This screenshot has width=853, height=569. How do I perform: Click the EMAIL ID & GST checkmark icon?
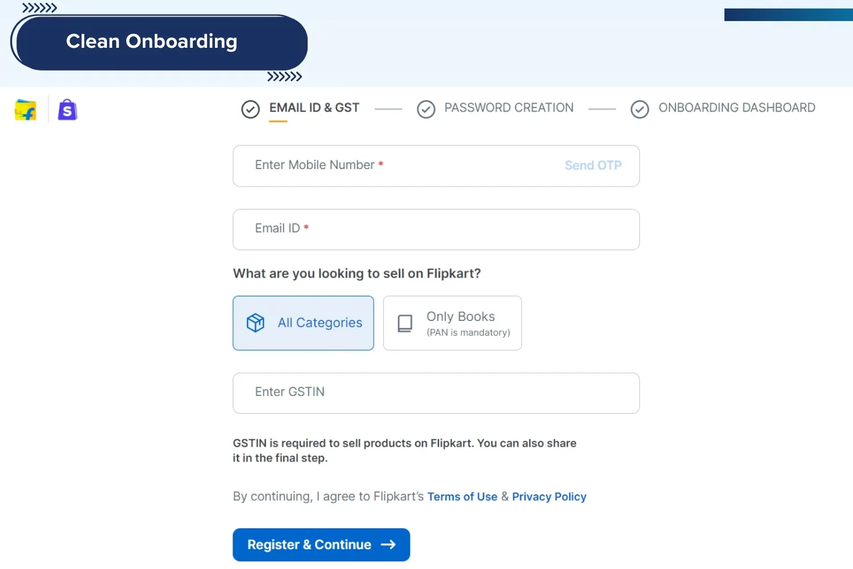click(250, 109)
